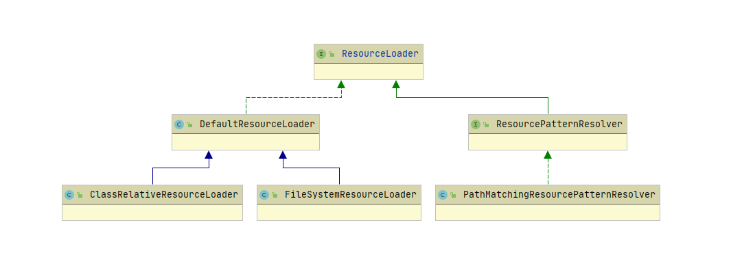Click the class icon beside FileSystemResourceLoader
The height and width of the screenshot is (264, 742).
pyautogui.click(x=264, y=195)
